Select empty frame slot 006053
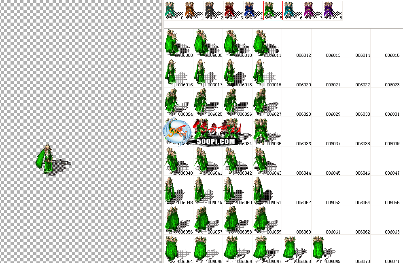This screenshot has width=403, height=263. (x=326, y=190)
